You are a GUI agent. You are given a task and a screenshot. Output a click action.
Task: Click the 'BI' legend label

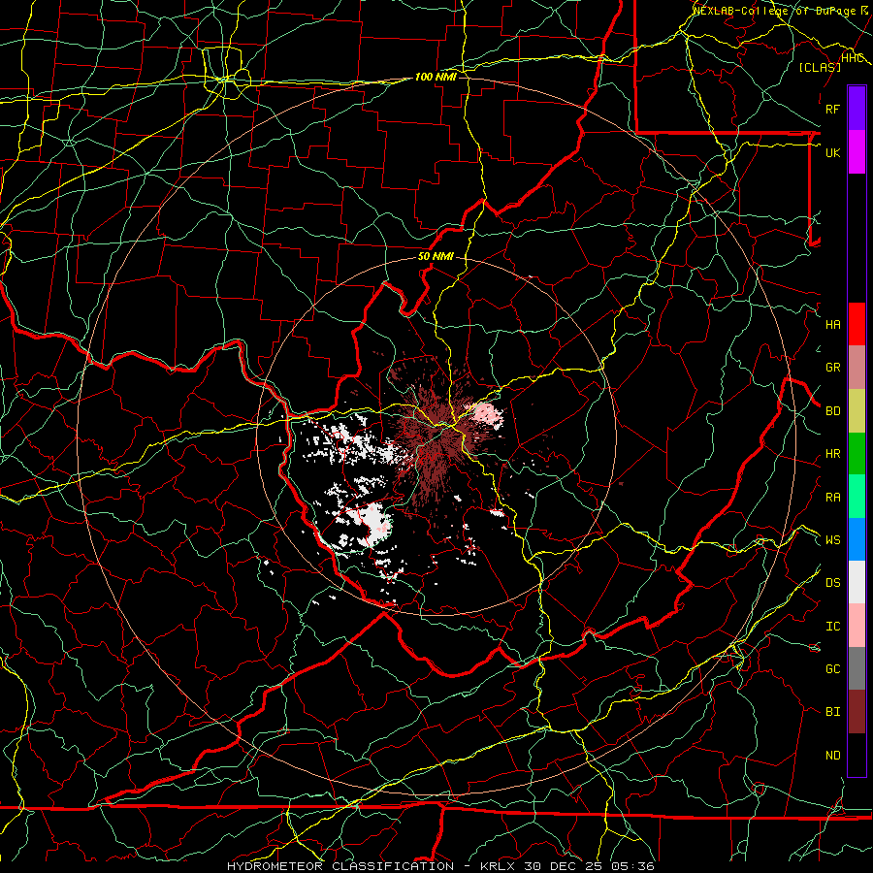(x=832, y=712)
